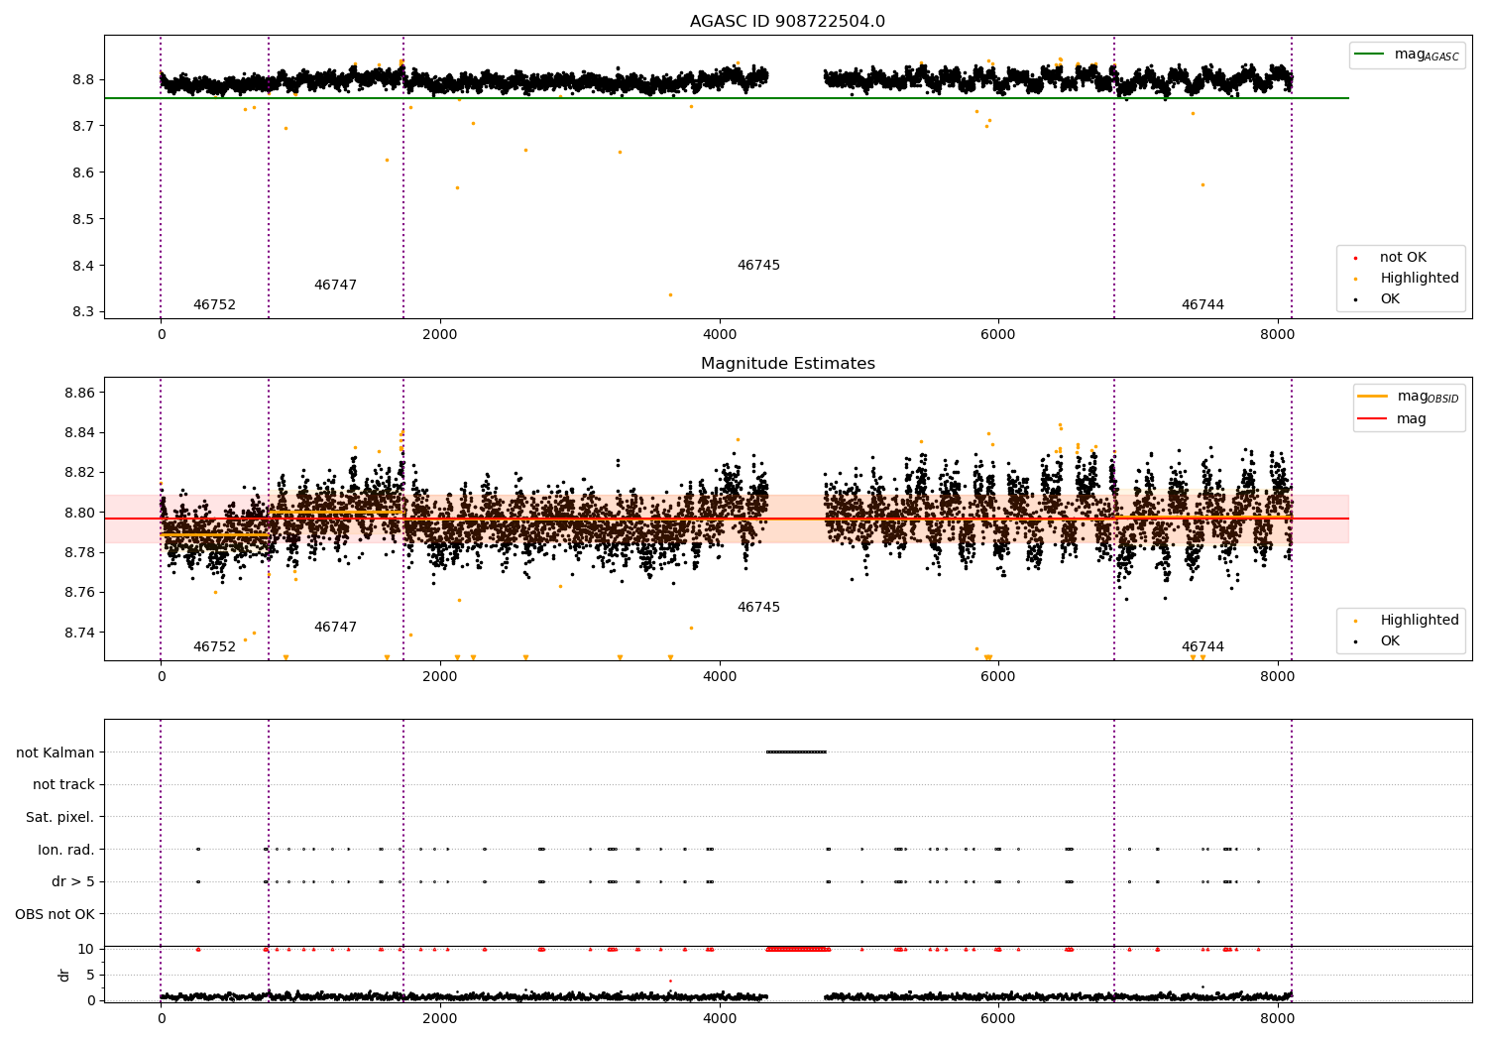Viewport: 1487px width, 1041px height.
Task: Click the 'Ion. rad.' row label
Action: pos(66,850)
